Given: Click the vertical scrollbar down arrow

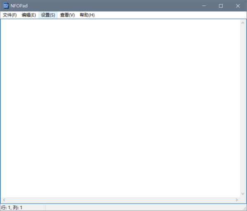Looking at the screenshot, I should 243,194.
